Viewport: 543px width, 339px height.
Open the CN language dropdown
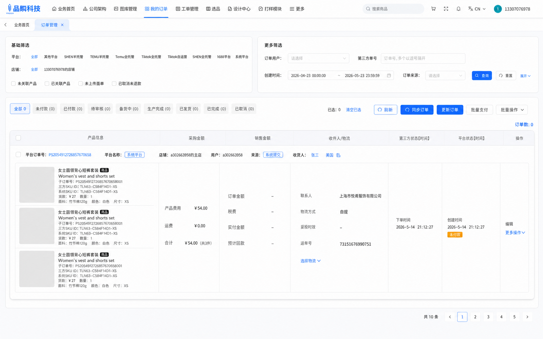tap(480, 9)
